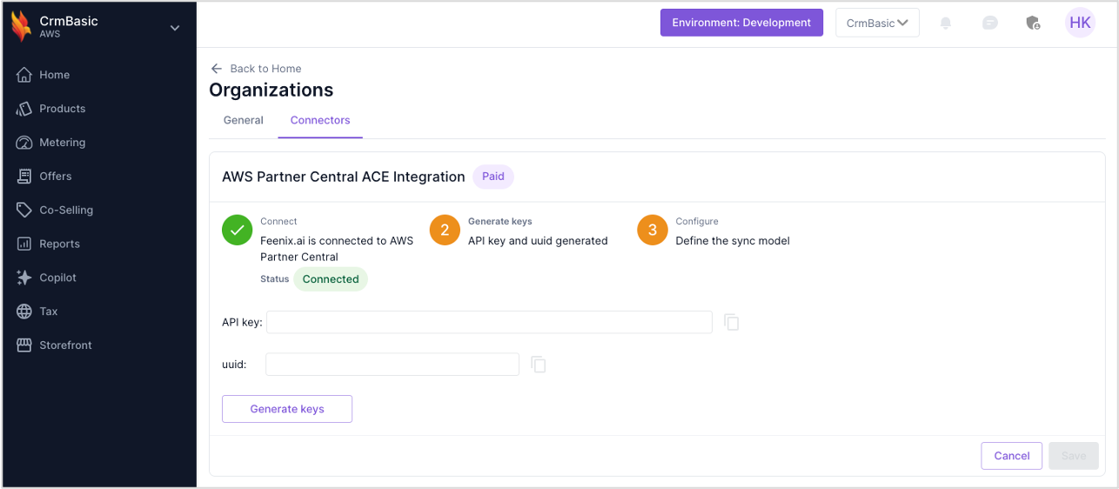Open the CrmBasic dropdown in header
Viewport: 1119px width, 489px height.
[877, 23]
